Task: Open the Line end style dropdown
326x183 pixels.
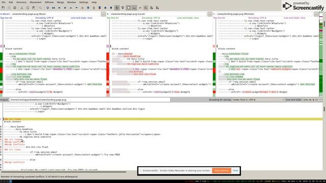Action: [x=312, y=100]
